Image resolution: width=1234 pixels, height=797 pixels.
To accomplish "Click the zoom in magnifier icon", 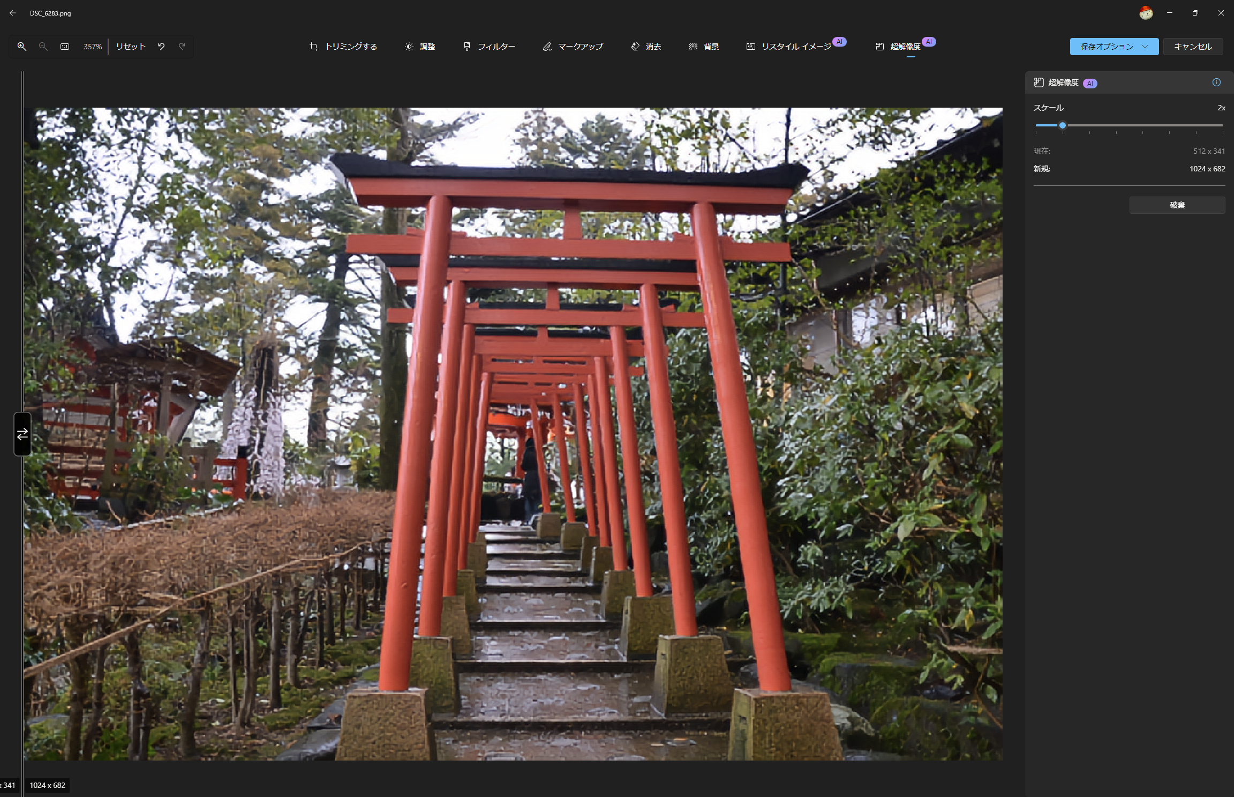I will pyautogui.click(x=22, y=47).
